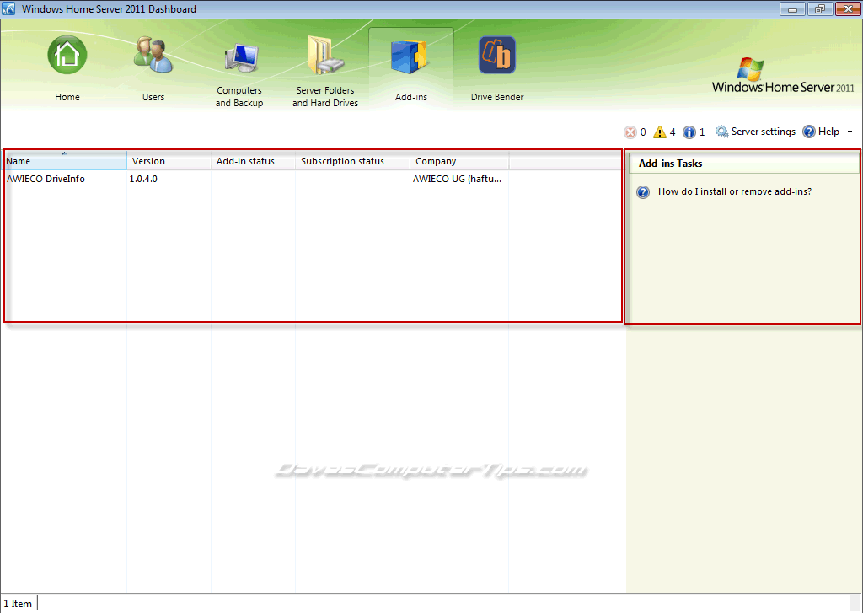This screenshot has height=613, width=863.
Task: Sort the list by Company column header
Action: (x=459, y=161)
